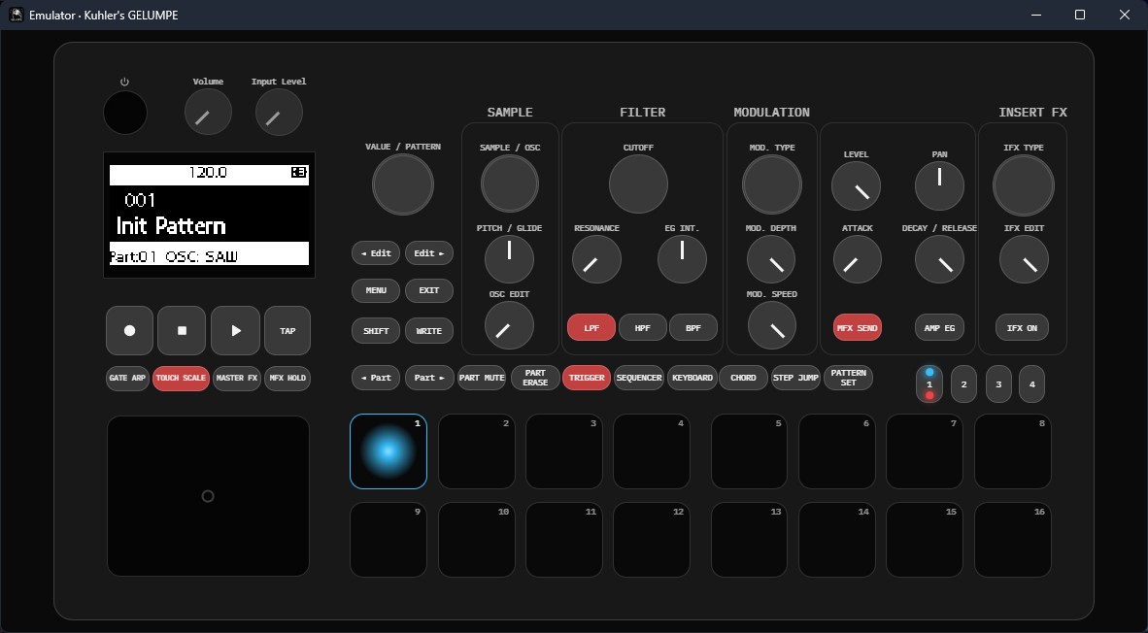Screen dimensions: 1148x633
Task: Switch to STEP JUMP mode
Action: [795, 378]
